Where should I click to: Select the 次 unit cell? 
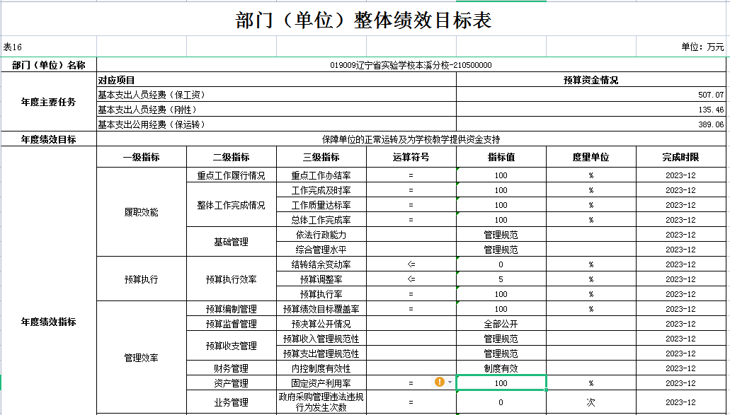[591, 402]
